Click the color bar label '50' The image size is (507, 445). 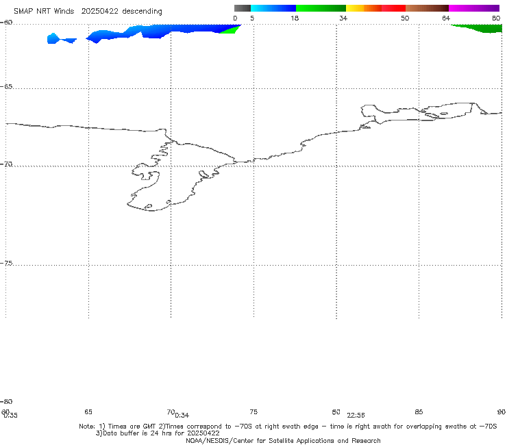coord(405,18)
